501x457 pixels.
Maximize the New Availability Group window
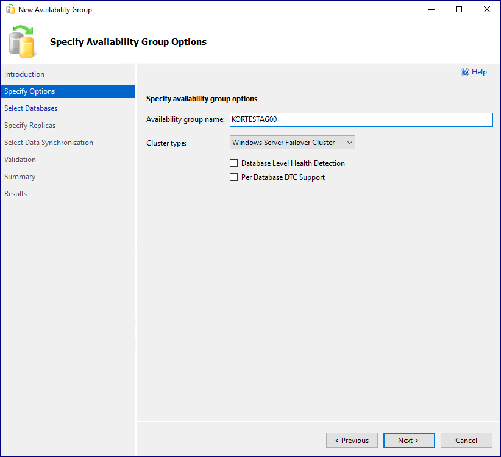[459, 9]
